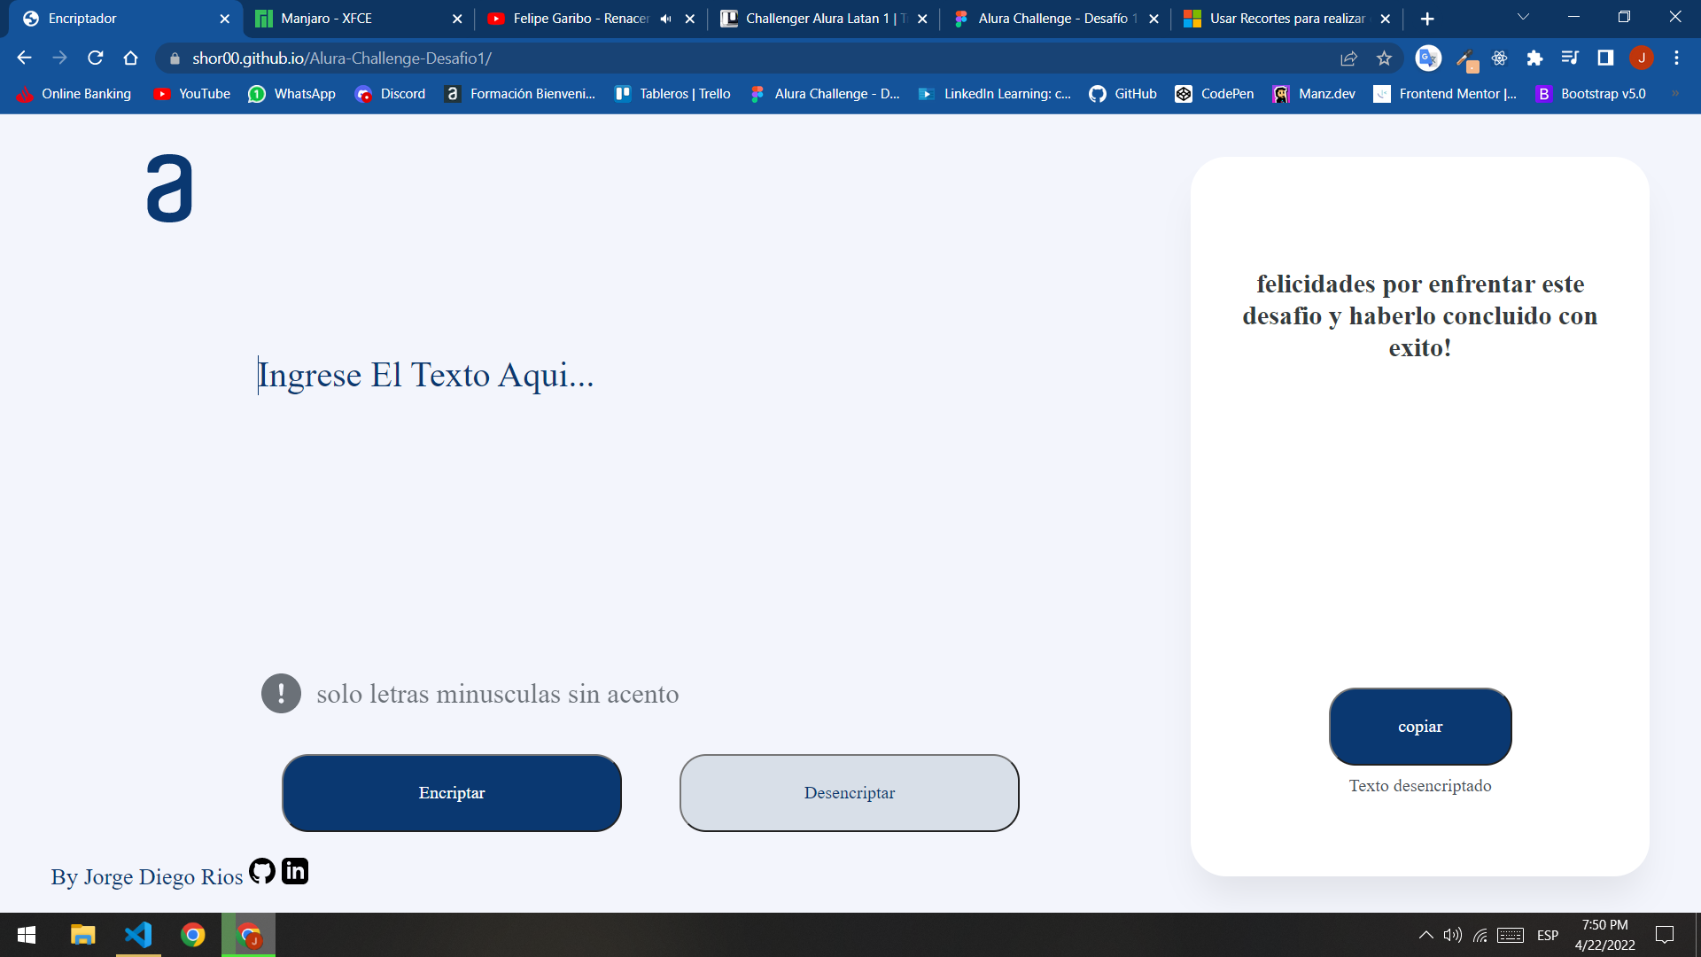Click the Google Translate extension icon
The height and width of the screenshot is (957, 1701).
click(x=1427, y=58)
